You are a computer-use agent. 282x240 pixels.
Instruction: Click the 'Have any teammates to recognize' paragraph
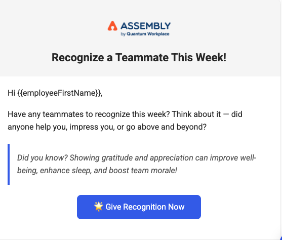tap(125, 121)
